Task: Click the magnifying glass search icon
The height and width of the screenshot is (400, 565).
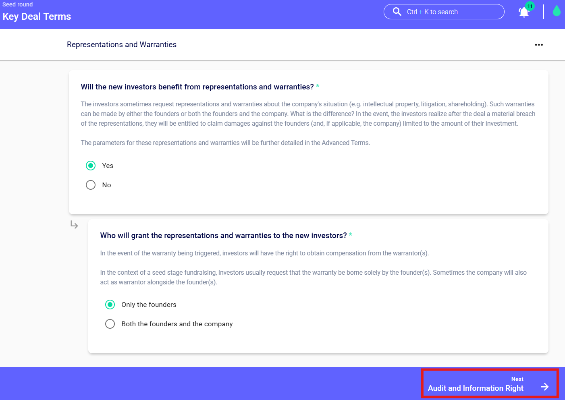Action: tap(397, 12)
